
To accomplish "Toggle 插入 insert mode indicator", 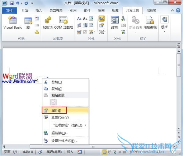I will (70, 152).
